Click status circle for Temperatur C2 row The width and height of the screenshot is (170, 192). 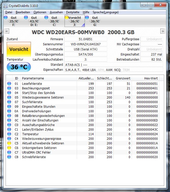(x=9, y=134)
